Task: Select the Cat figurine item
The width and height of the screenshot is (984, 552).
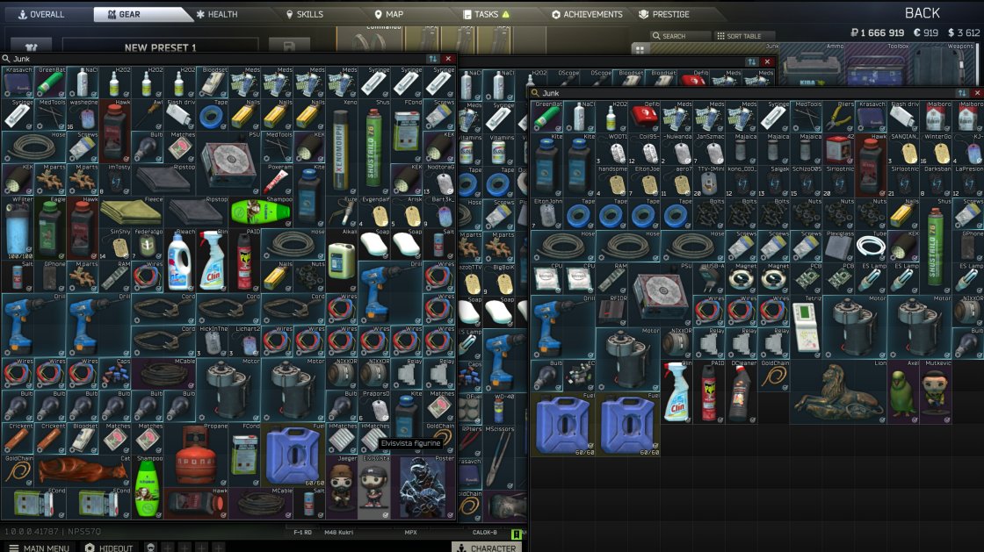Action: click(83, 470)
